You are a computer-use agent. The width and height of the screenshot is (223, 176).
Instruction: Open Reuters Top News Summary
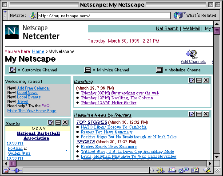[x=107, y=132]
